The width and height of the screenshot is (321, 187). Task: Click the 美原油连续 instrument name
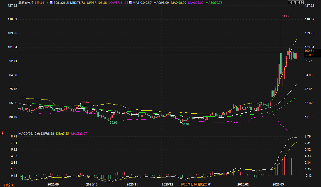click(x=26, y=3)
